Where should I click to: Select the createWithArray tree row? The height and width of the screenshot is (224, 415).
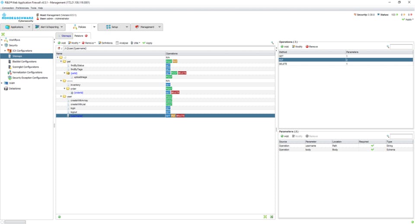tap(166, 101)
